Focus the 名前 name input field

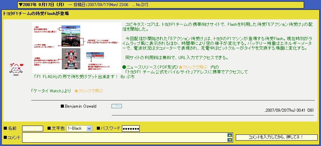coord(33,128)
